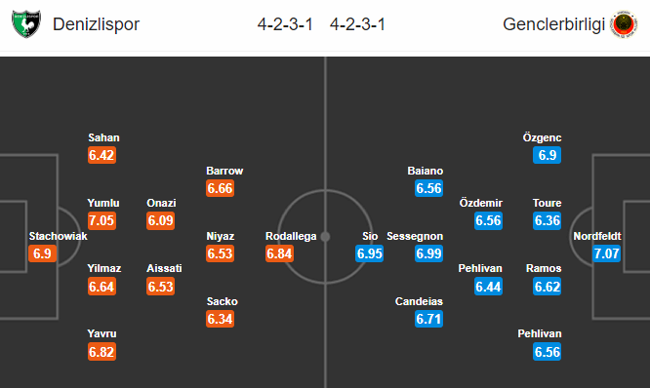The width and height of the screenshot is (650, 388).
Task: Click the Genclerbirligi club crest icon
Action: click(x=624, y=24)
